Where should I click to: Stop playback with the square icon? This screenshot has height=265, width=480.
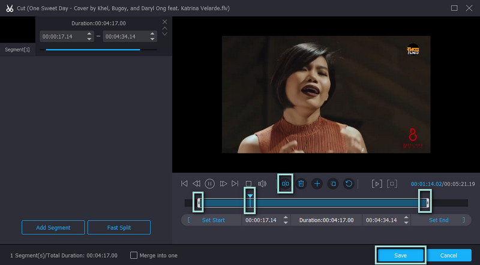click(x=248, y=183)
